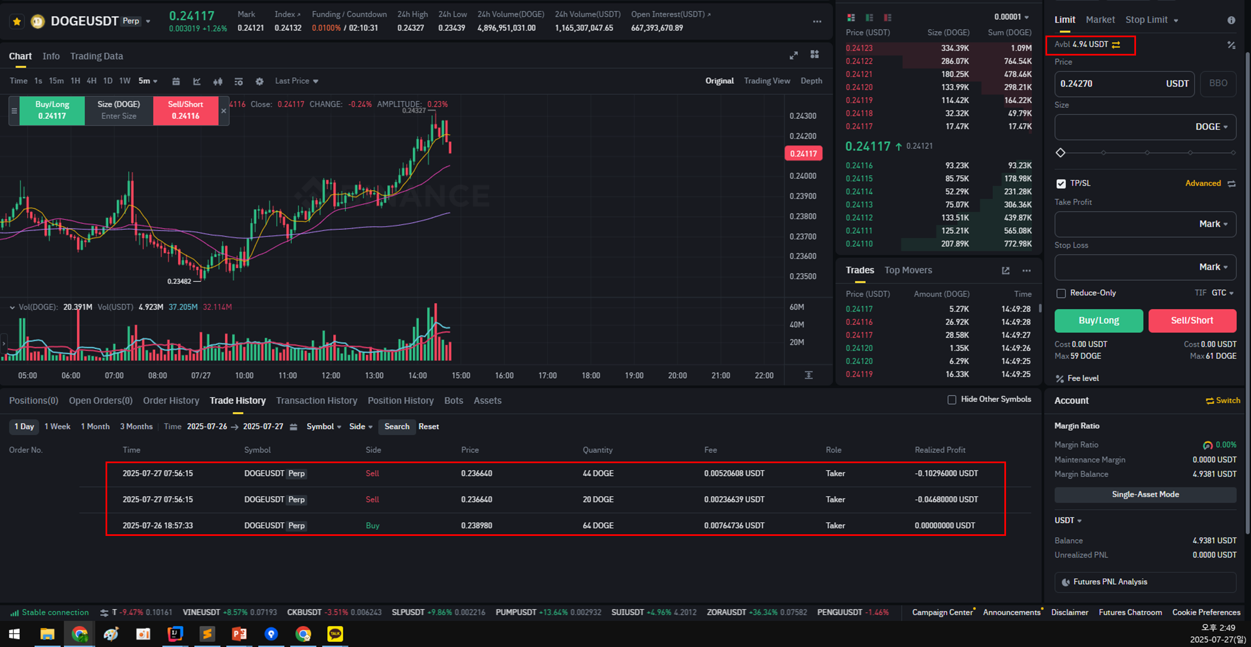Open the multi-chart grid layout
The height and width of the screenshot is (647, 1251).
click(x=814, y=54)
